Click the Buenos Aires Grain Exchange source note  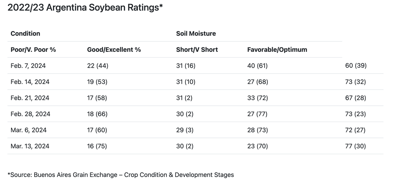(120, 175)
